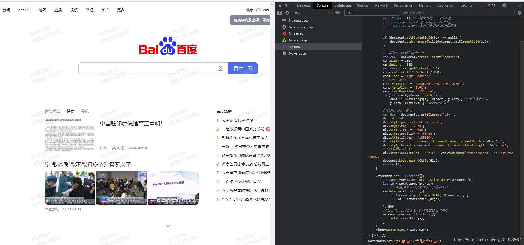Click the weather cloud icon
524x245 pixels.
(259, 10)
